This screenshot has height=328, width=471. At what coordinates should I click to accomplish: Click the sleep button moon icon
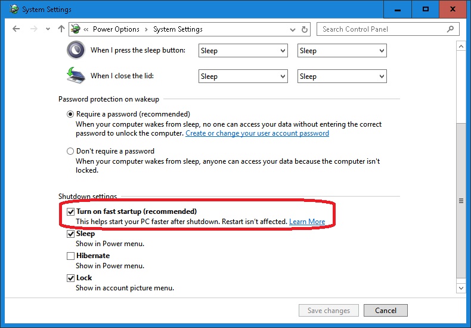(76, 50)
